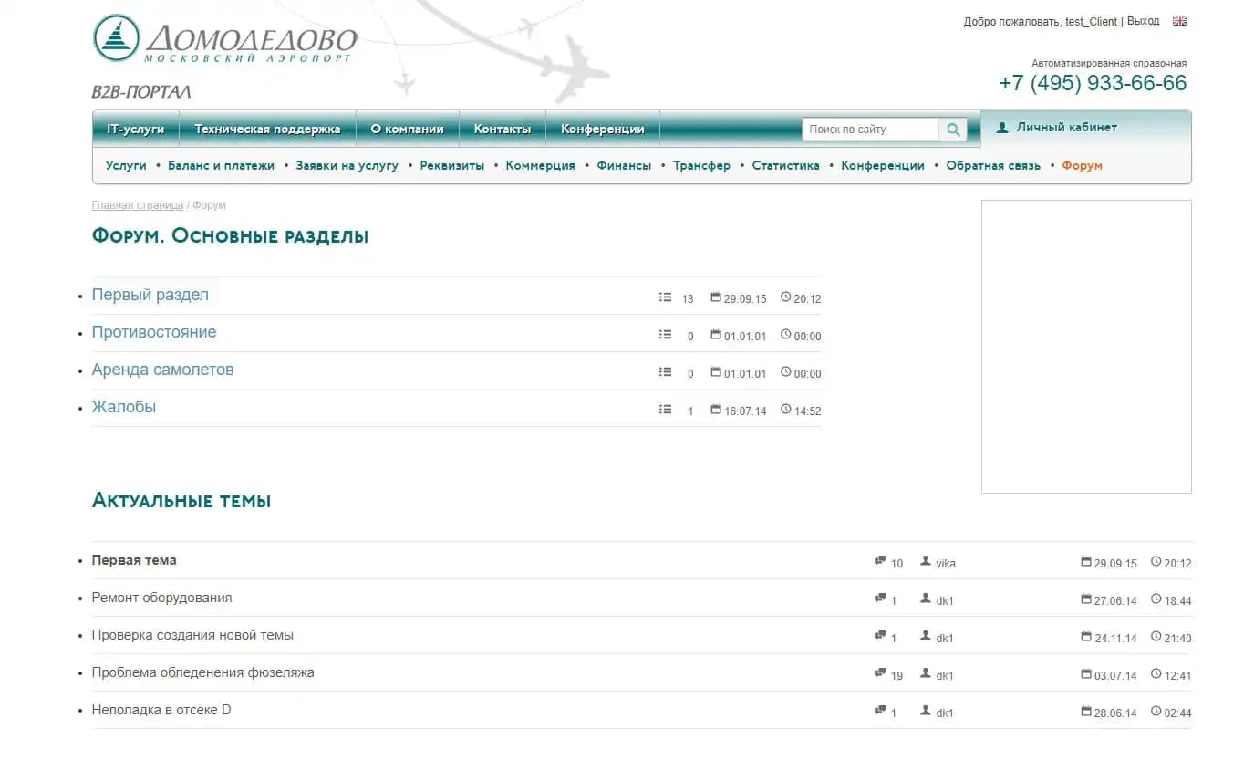Image resolution: width=1254 pixels, height=760 pixels.
Task: Click the Domodedovo airport logo
Action: click(x=224, y=40)
